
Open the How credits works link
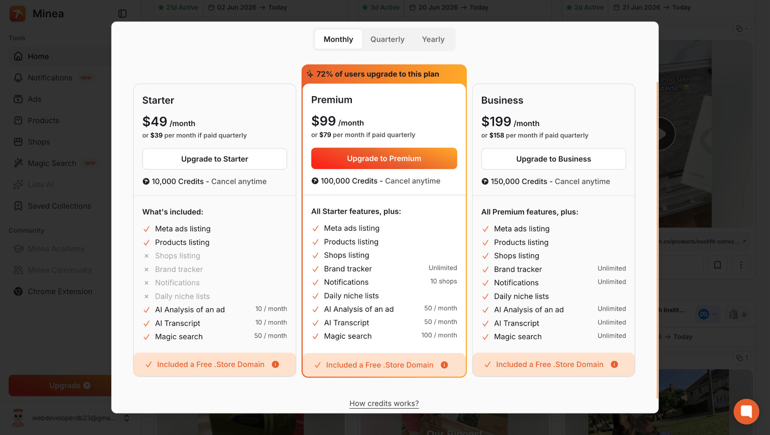coord(384,403)
